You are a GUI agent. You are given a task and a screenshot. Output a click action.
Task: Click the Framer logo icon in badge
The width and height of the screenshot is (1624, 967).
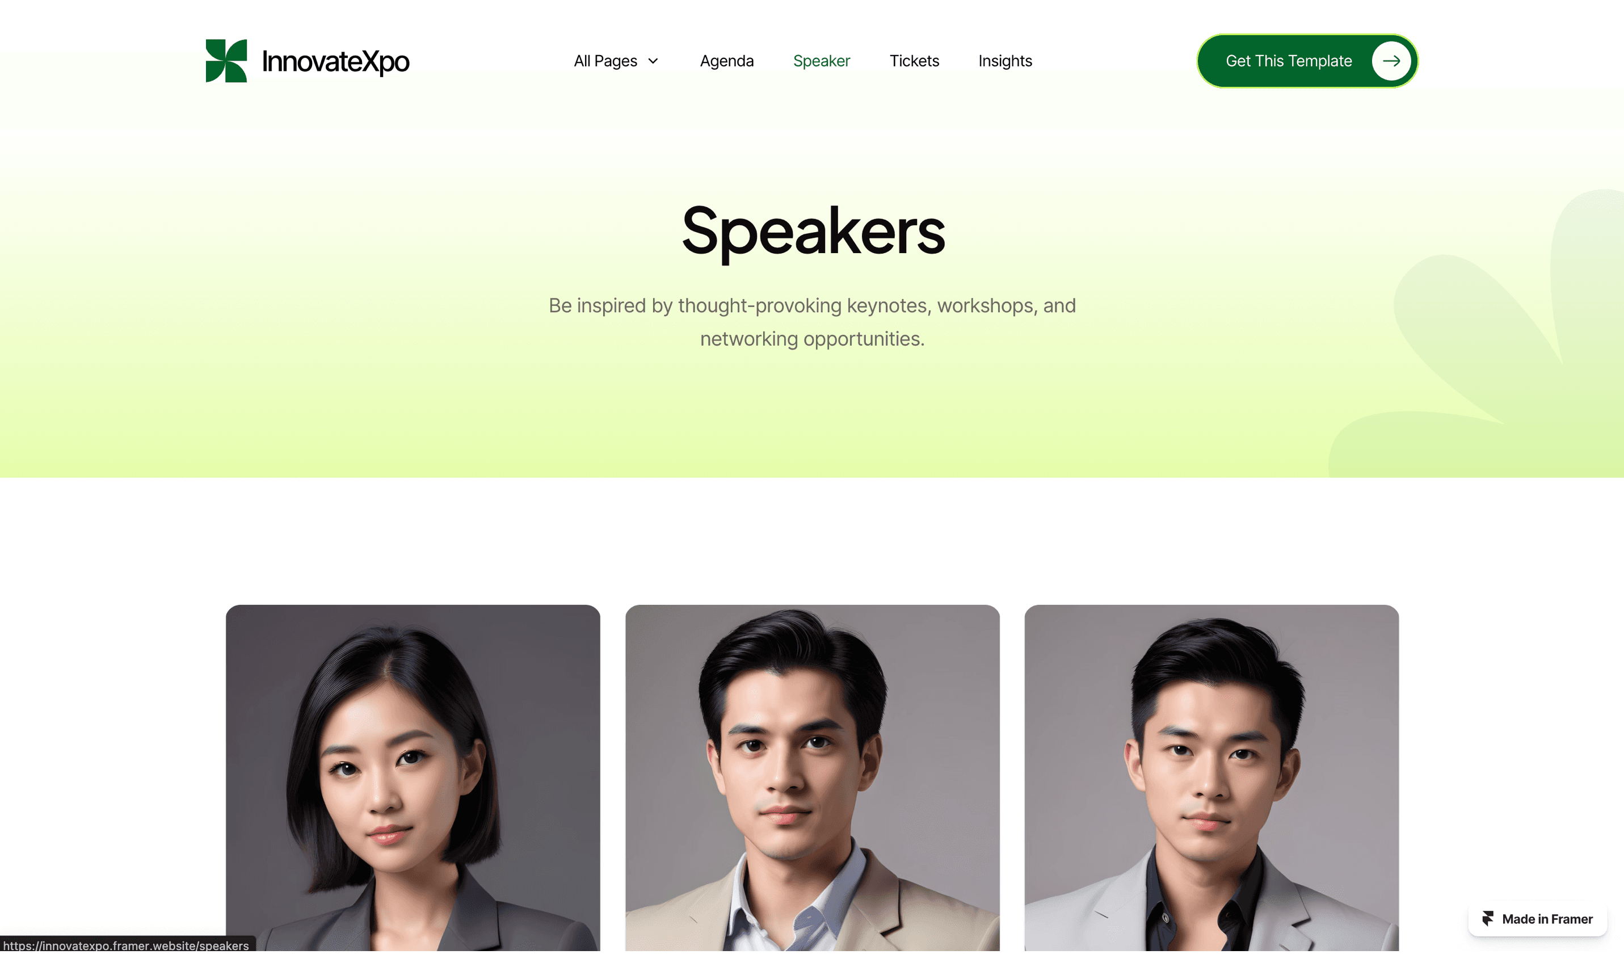click(1487, 919)
